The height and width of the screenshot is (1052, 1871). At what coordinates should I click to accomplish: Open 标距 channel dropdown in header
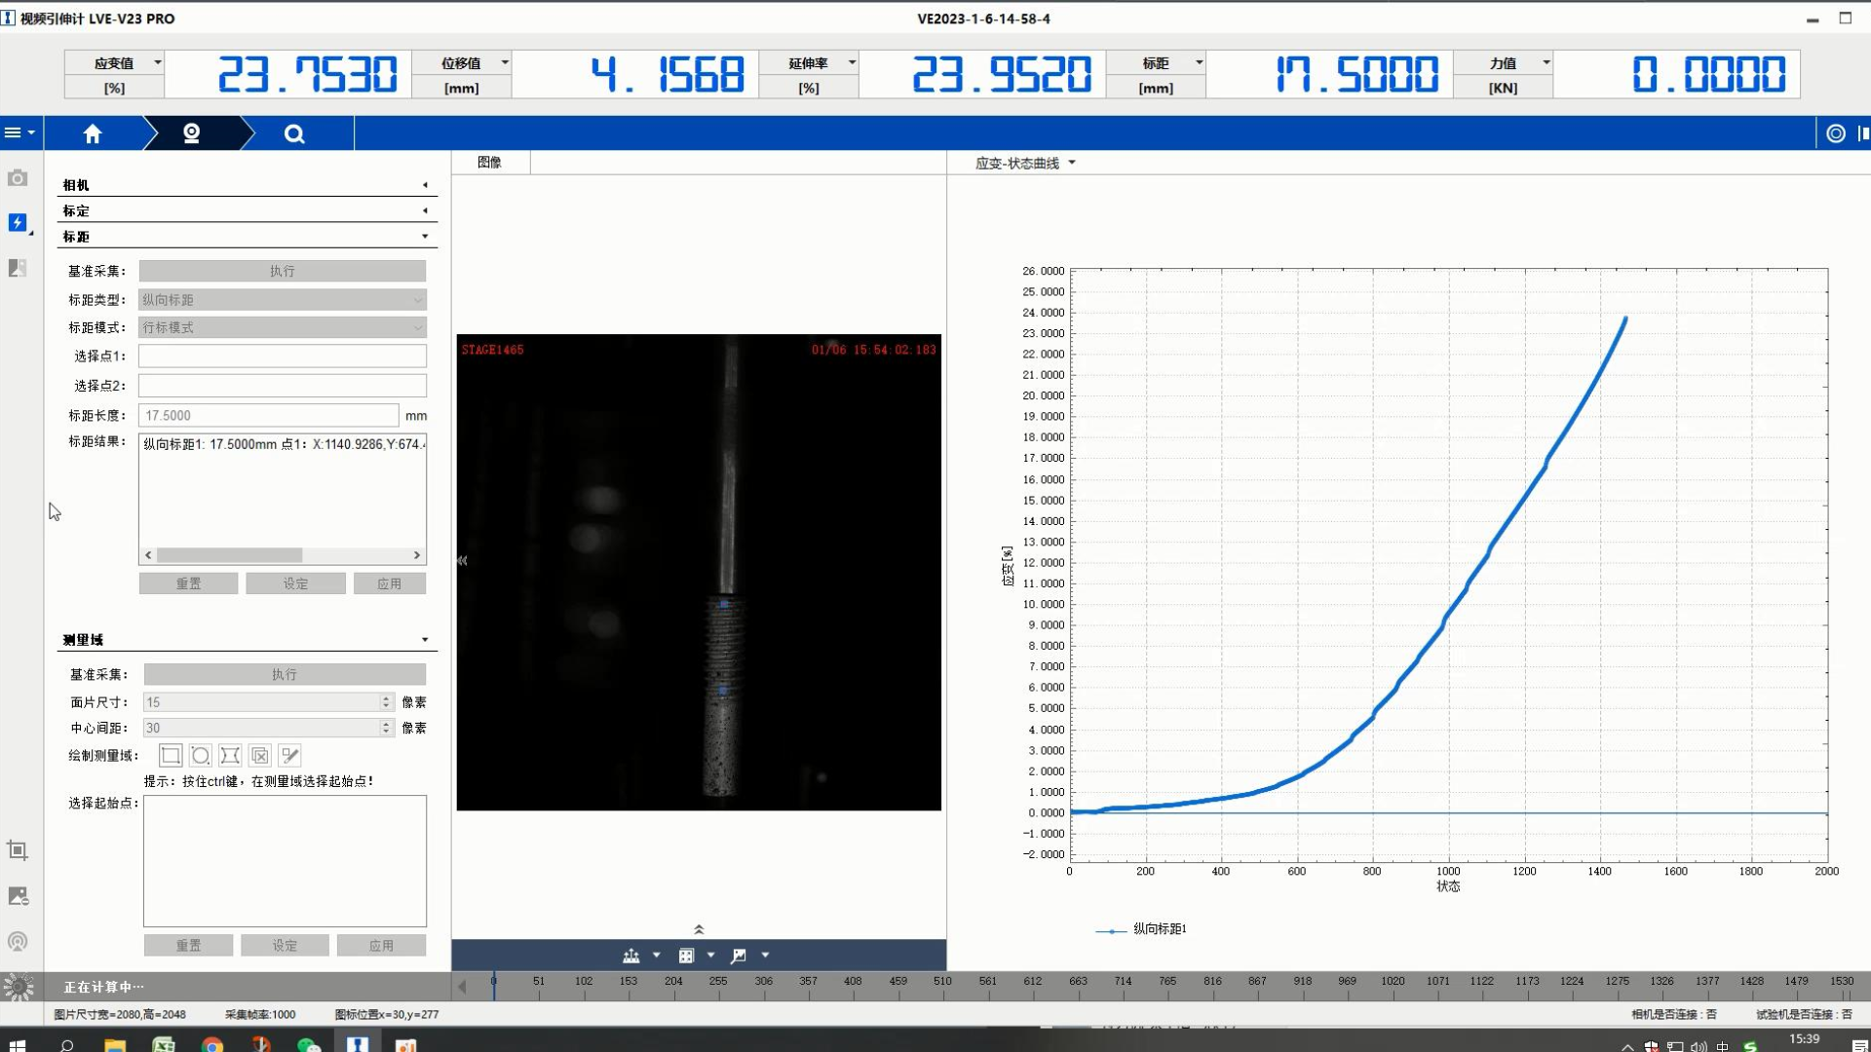(x=1199, y=62)
